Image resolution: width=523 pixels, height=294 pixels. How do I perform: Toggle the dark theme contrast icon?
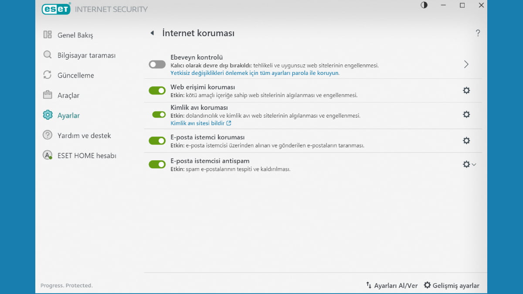coord(424,5)
